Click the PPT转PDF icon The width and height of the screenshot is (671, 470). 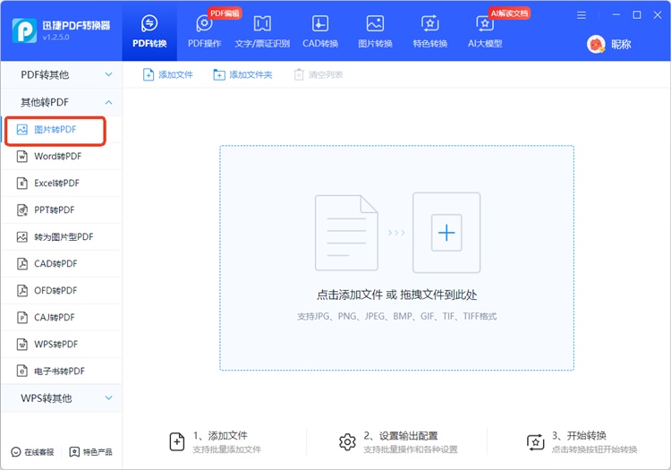22,210
